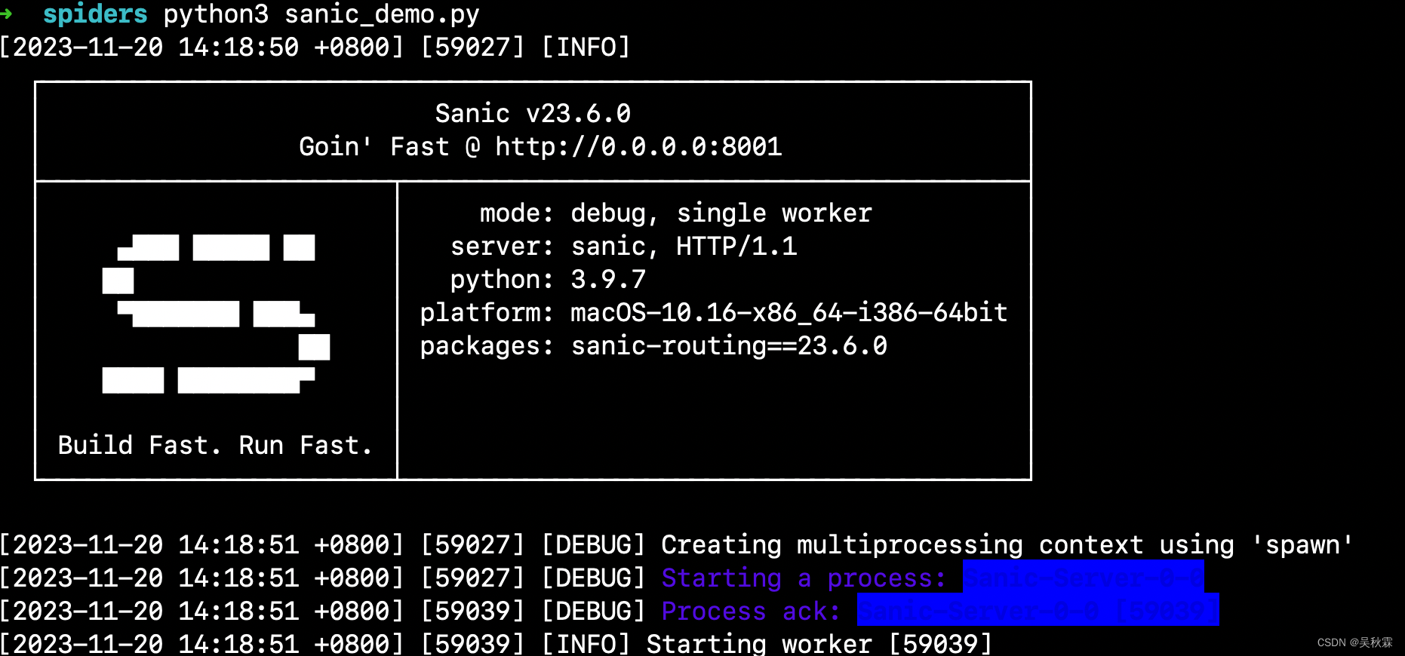Image resolution: width=1405 pixels, height=656 pixels.
Task: Click the 'Sanic v23.6.0' banner title
Action: [533, 113]
